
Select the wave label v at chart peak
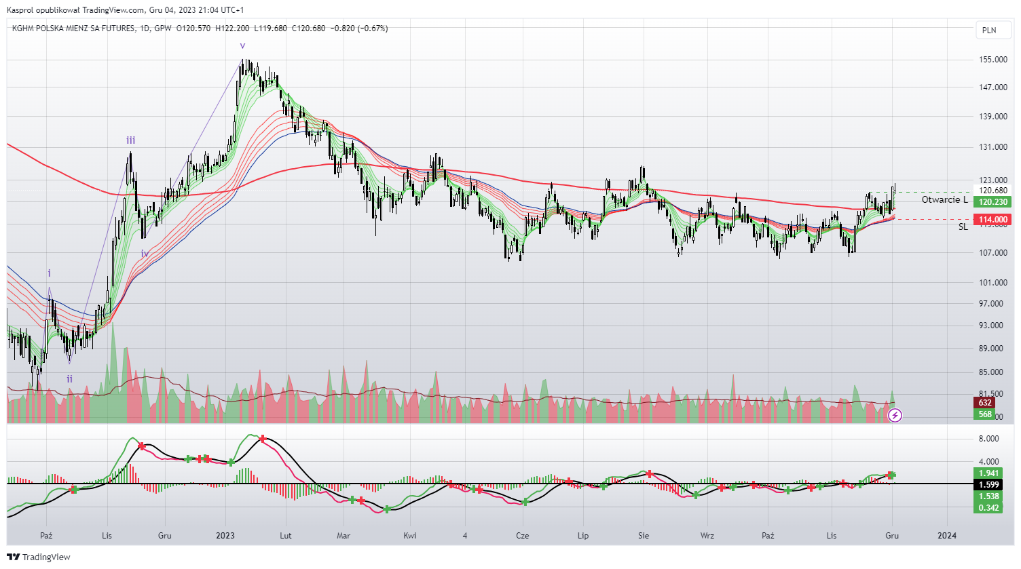coord(242,46)
